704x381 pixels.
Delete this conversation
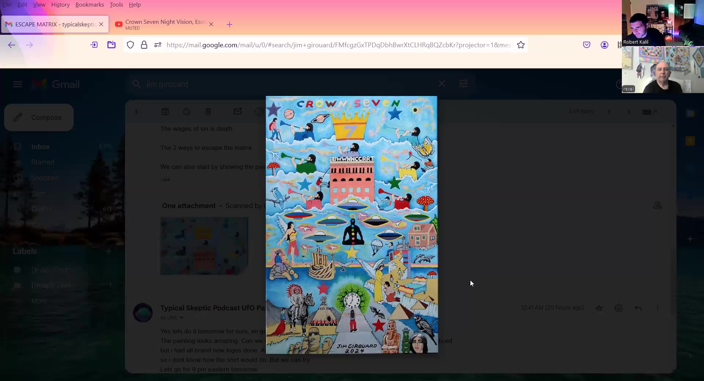point(208,111)
